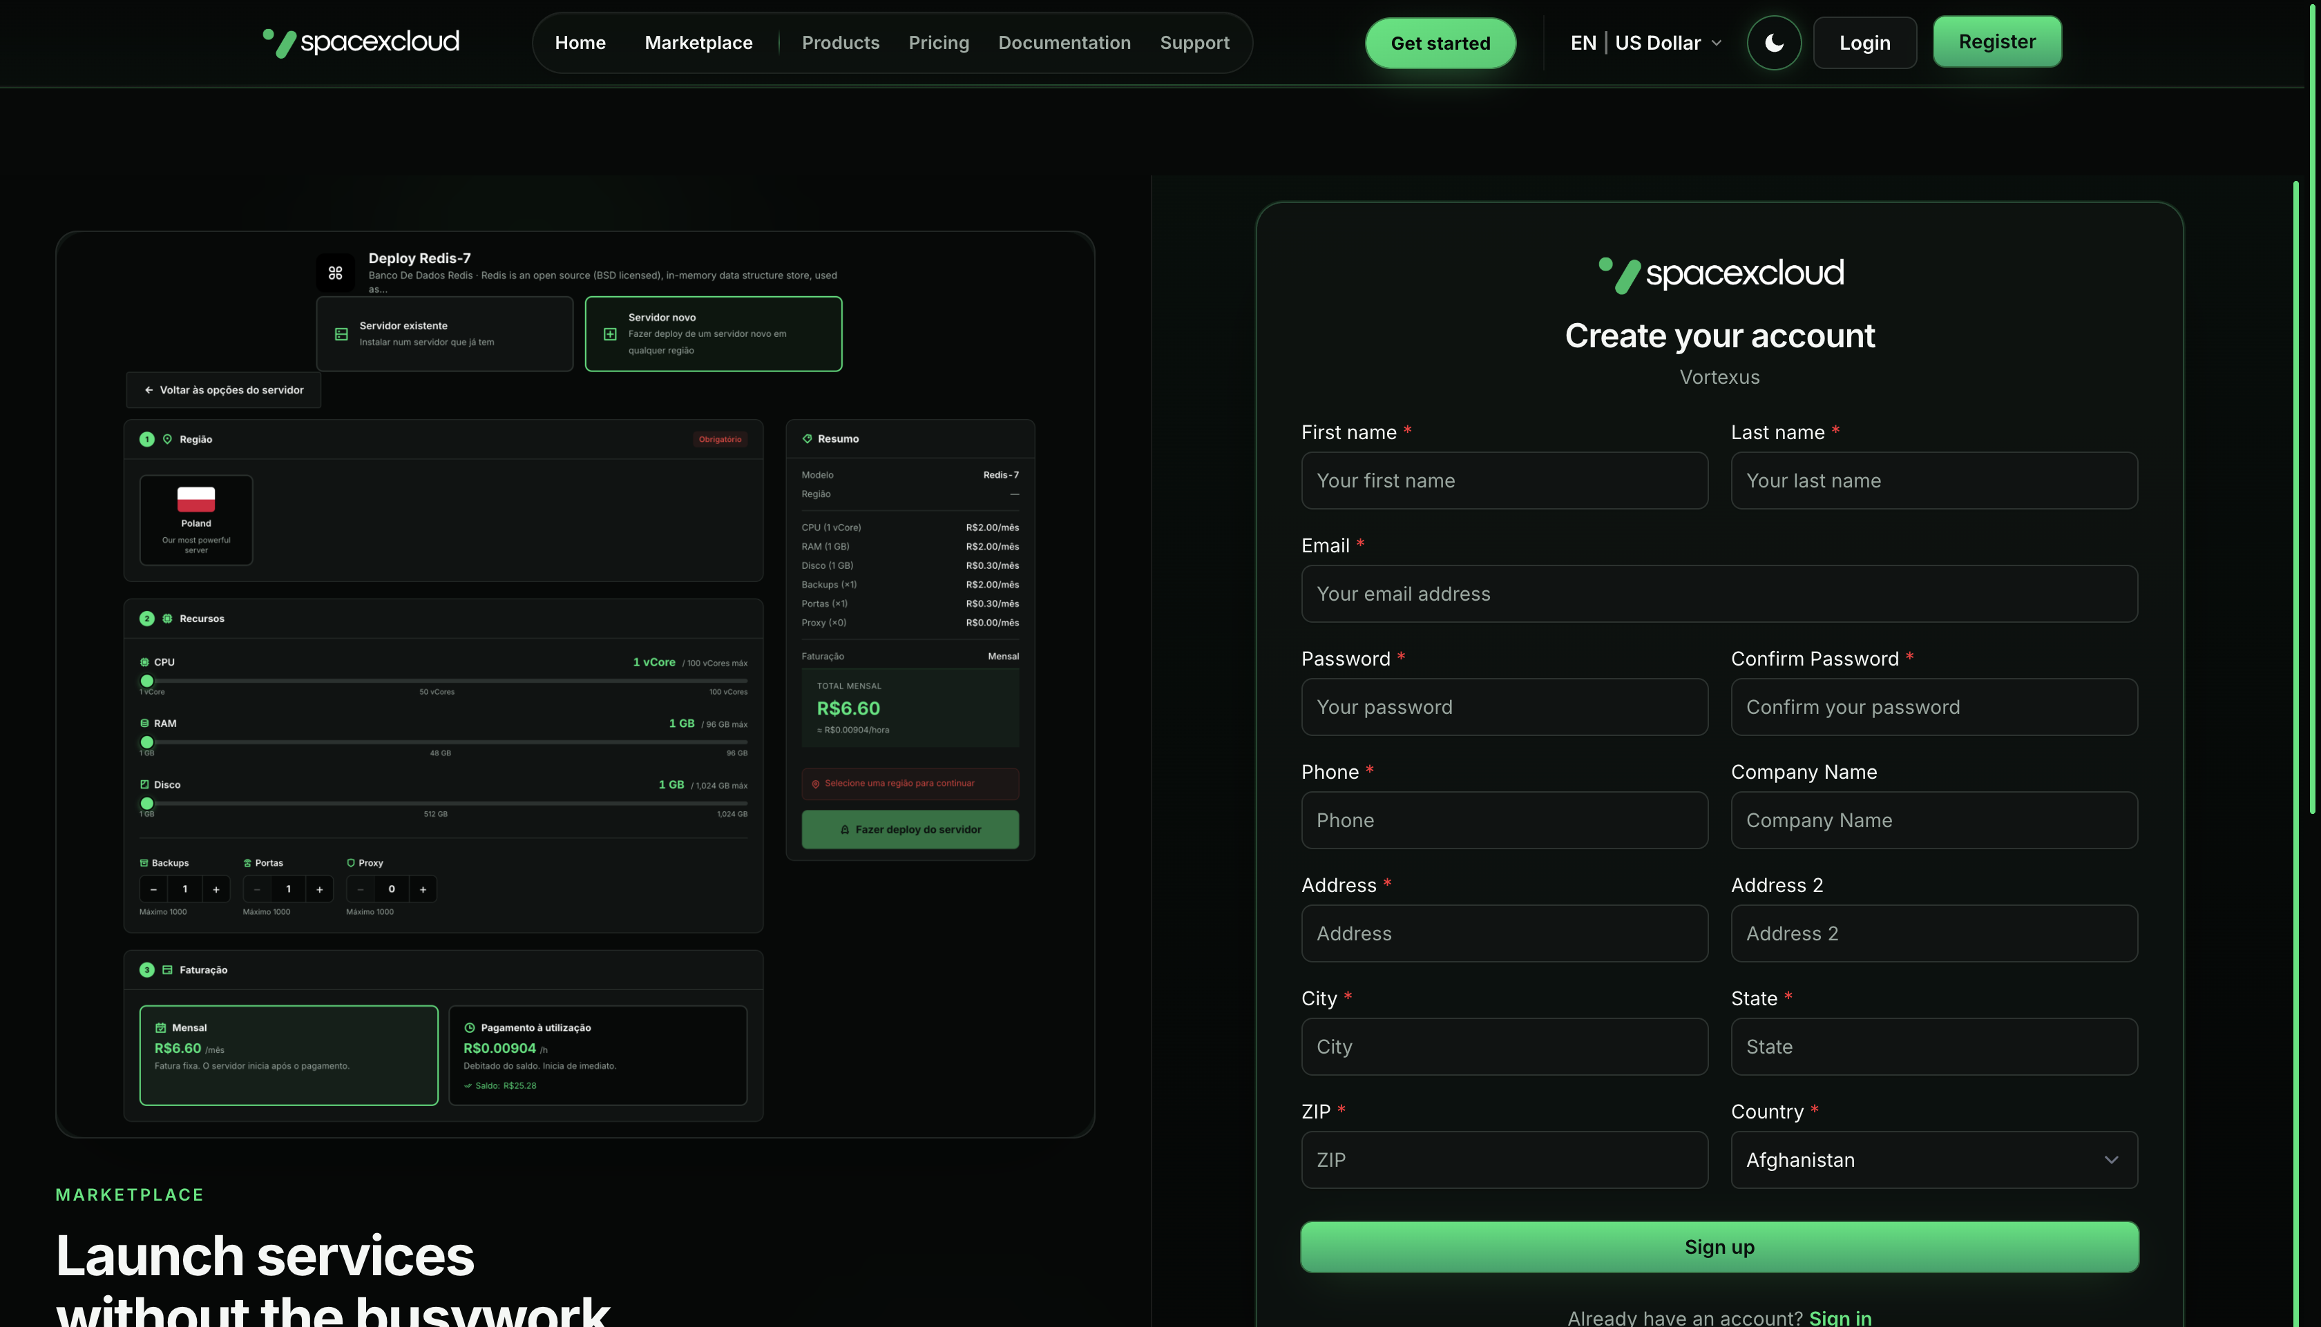This screenshot has width=2321, height=1327.
Task: Click the Faturação section card icon
Action: click(x=167, y=970)
